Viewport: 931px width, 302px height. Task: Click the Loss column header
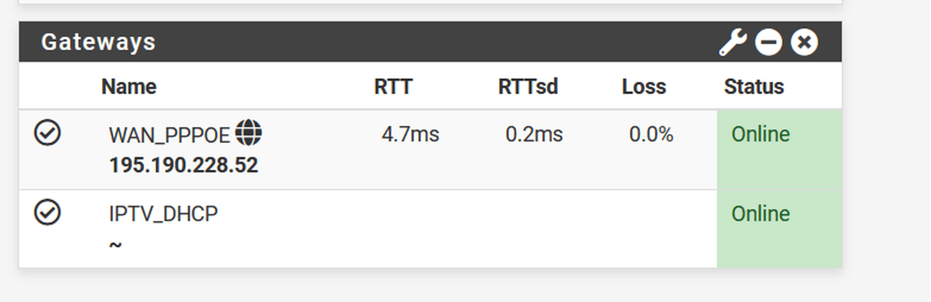(x=644, y=86)
